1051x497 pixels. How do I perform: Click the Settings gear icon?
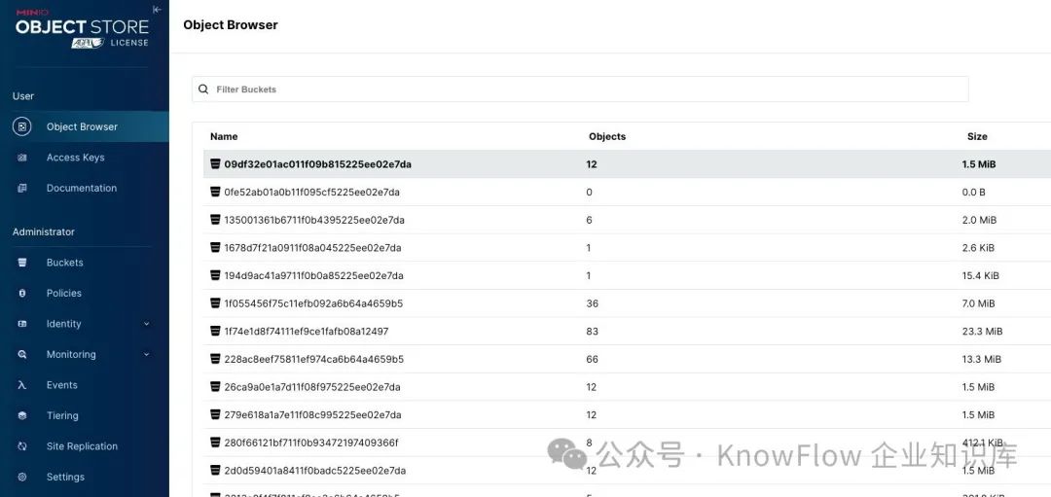pyautogui.click(x=22, y=477)
